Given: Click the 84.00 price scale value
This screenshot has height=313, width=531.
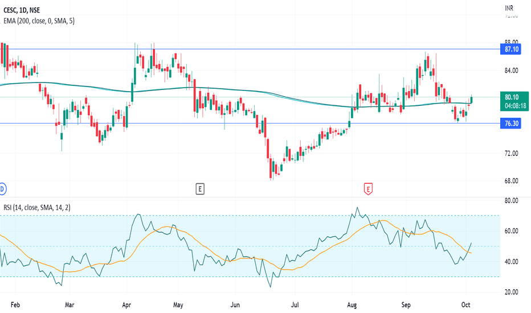Looking at the screenshot, I should coord(512,71).
